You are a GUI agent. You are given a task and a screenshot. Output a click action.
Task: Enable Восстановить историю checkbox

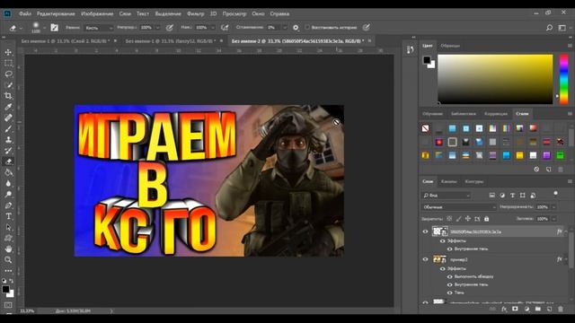click(307, 28)
